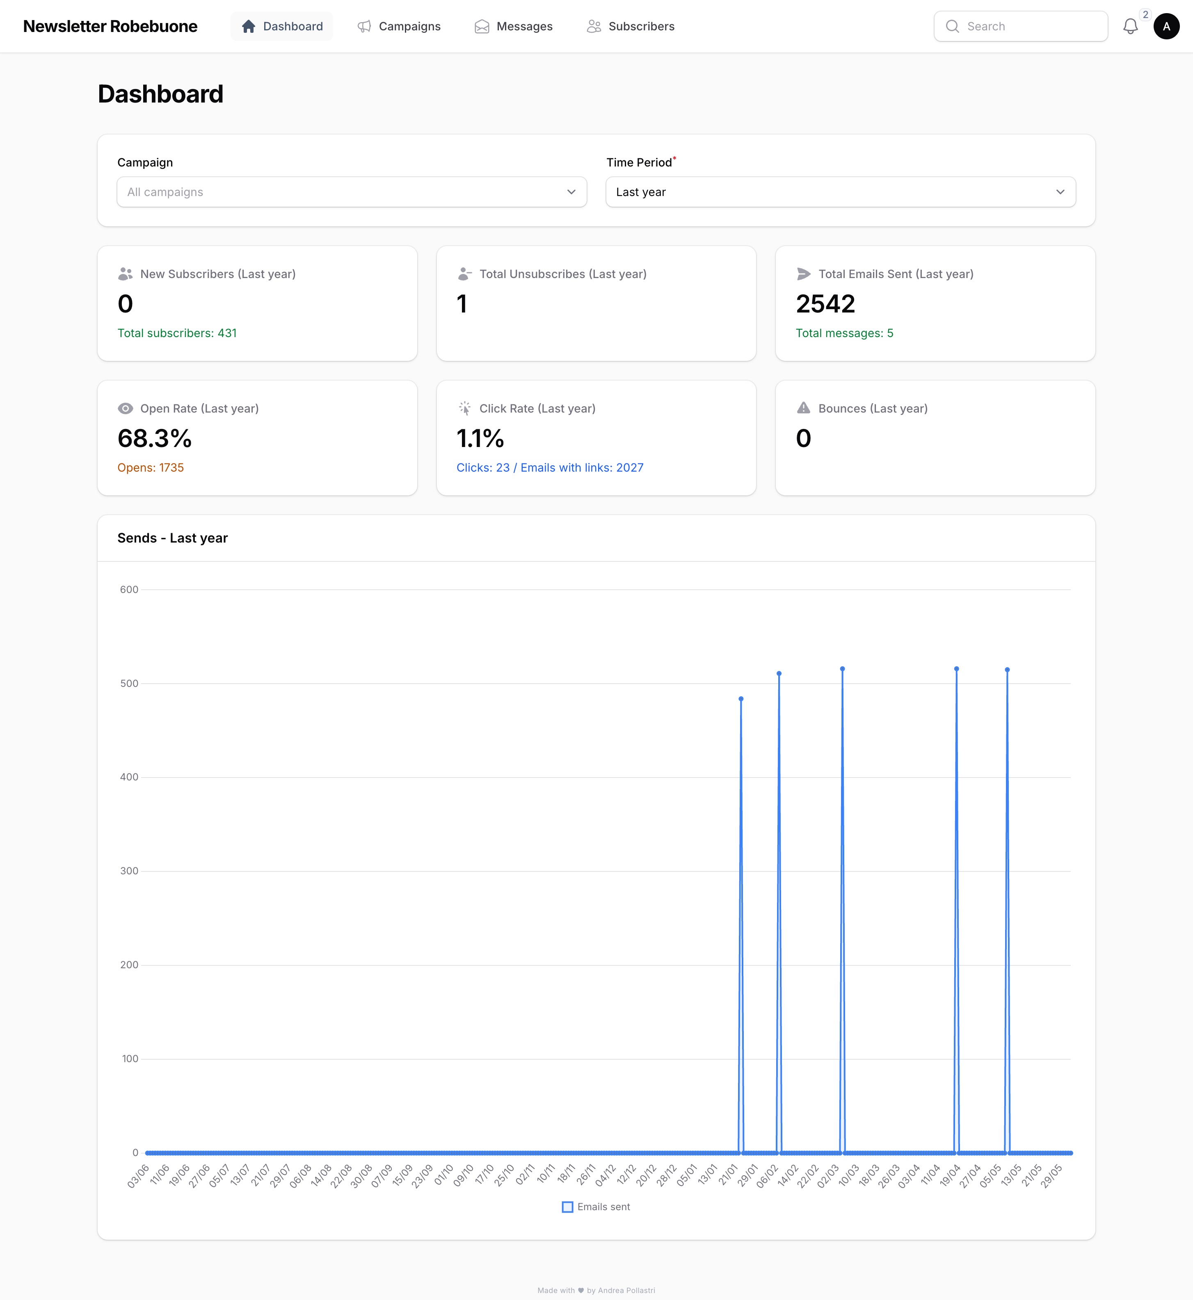The image size is (1193, 1300).
Task: Click the Messages envelope icon
Action: (x=482, y=27)
